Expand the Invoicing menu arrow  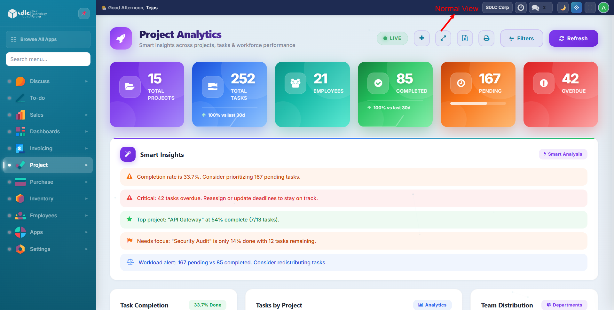coord(86,148)
